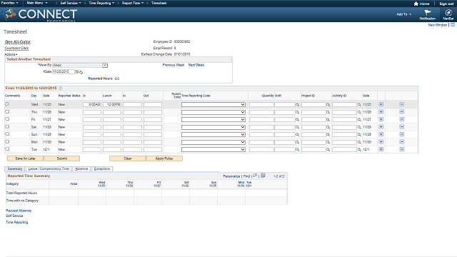The width and height of the screenshot is (457, 257).
Task: Add a comment for the Wed 11/25 row
Action: coord(7,104)
